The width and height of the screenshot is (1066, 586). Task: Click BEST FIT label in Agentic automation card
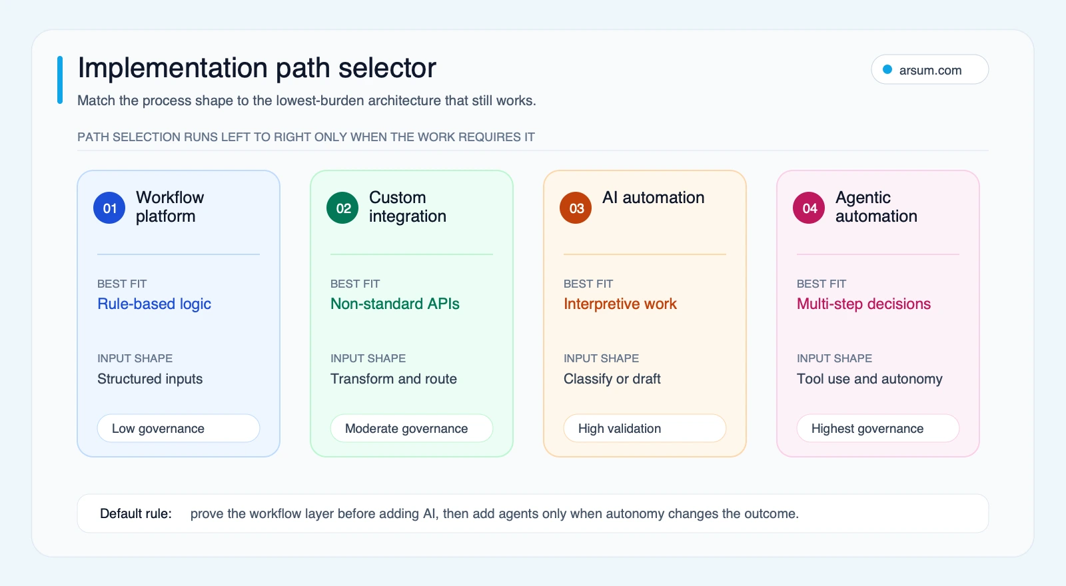(x=821, y=284)
